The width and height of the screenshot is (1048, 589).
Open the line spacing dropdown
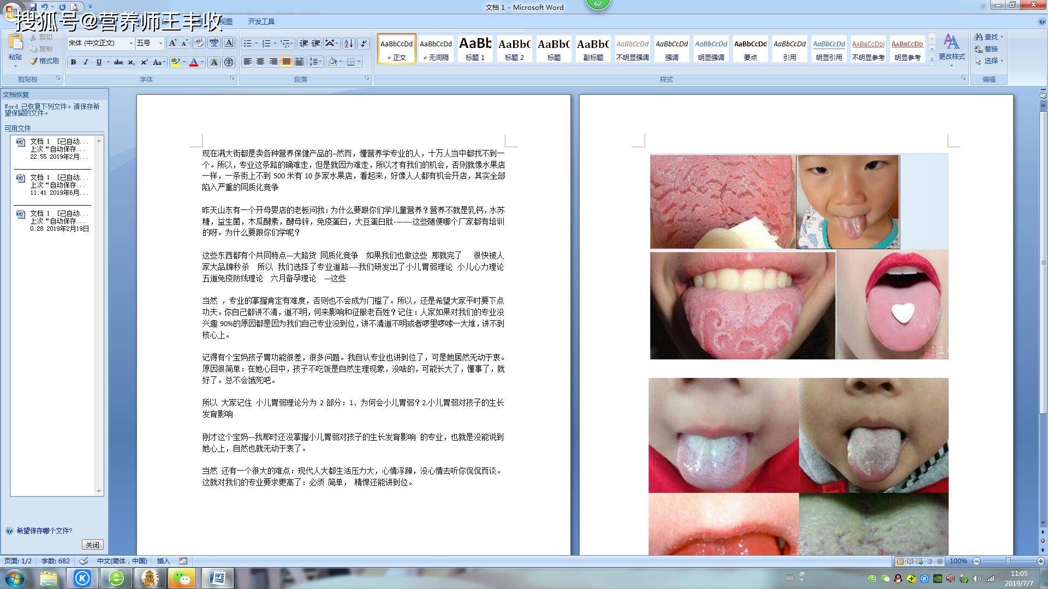(x=315, y=62)
